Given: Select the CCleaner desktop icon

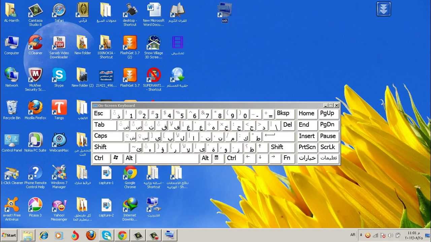Looking at the screenshot, I should [x=35, y=45].
